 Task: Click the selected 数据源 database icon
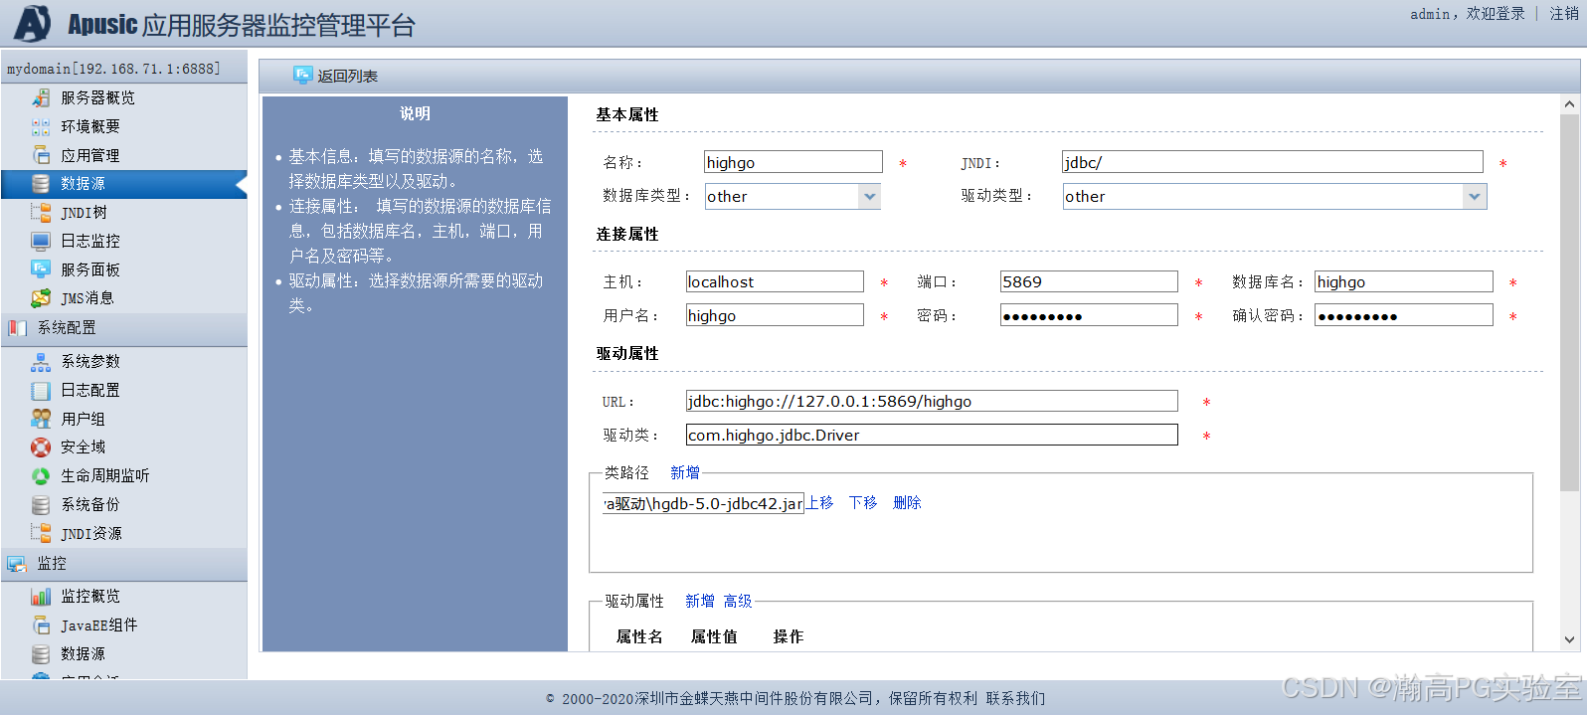(x=41, y=184)
